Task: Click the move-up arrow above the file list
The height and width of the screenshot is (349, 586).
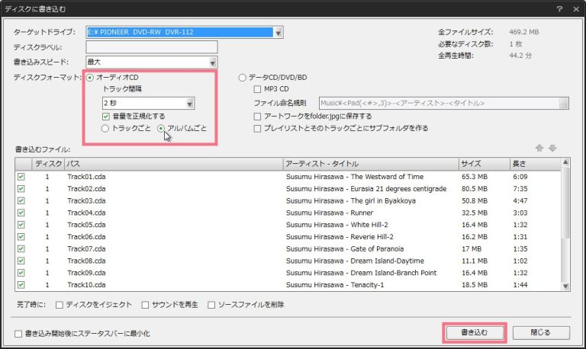Action: (x=541, y=148)
